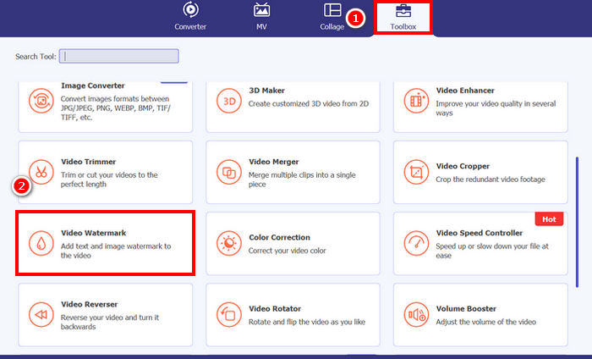Click the Video Reverser rewind icon
This screenshot has height=359, width=592.
pyautogui.click(x=41, y=314)
